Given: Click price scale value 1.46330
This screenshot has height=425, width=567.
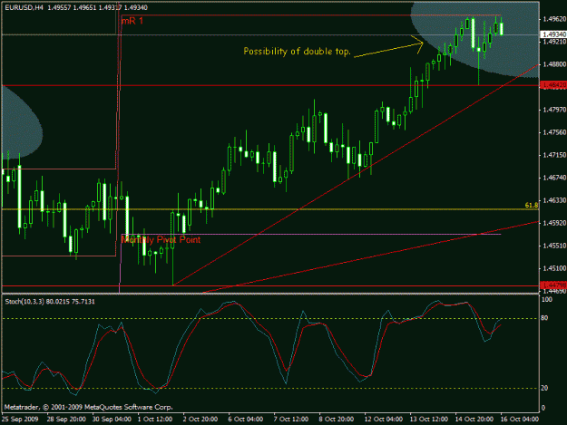Looking at the screenshot, I should coord(554,200).
